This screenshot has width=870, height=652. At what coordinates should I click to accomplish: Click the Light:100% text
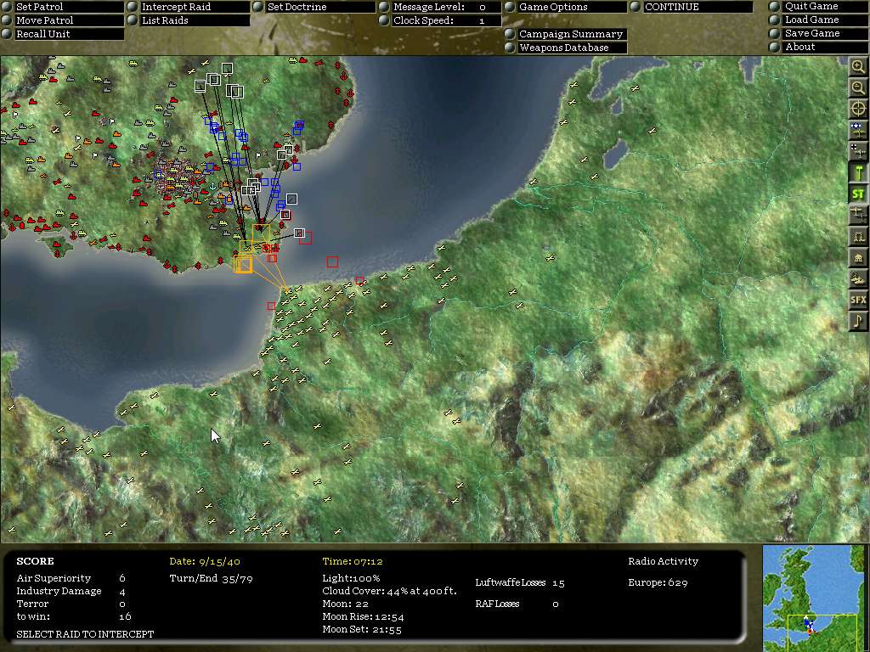(x=351, y=578)
